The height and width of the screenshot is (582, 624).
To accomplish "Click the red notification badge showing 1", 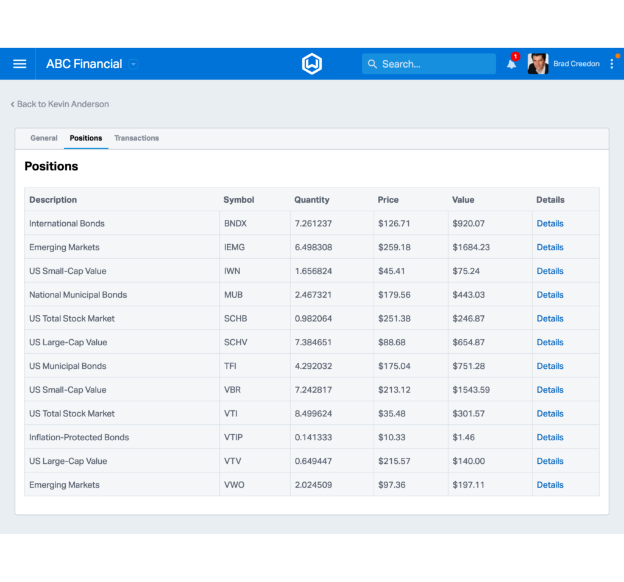I will (x=516, y=55).
